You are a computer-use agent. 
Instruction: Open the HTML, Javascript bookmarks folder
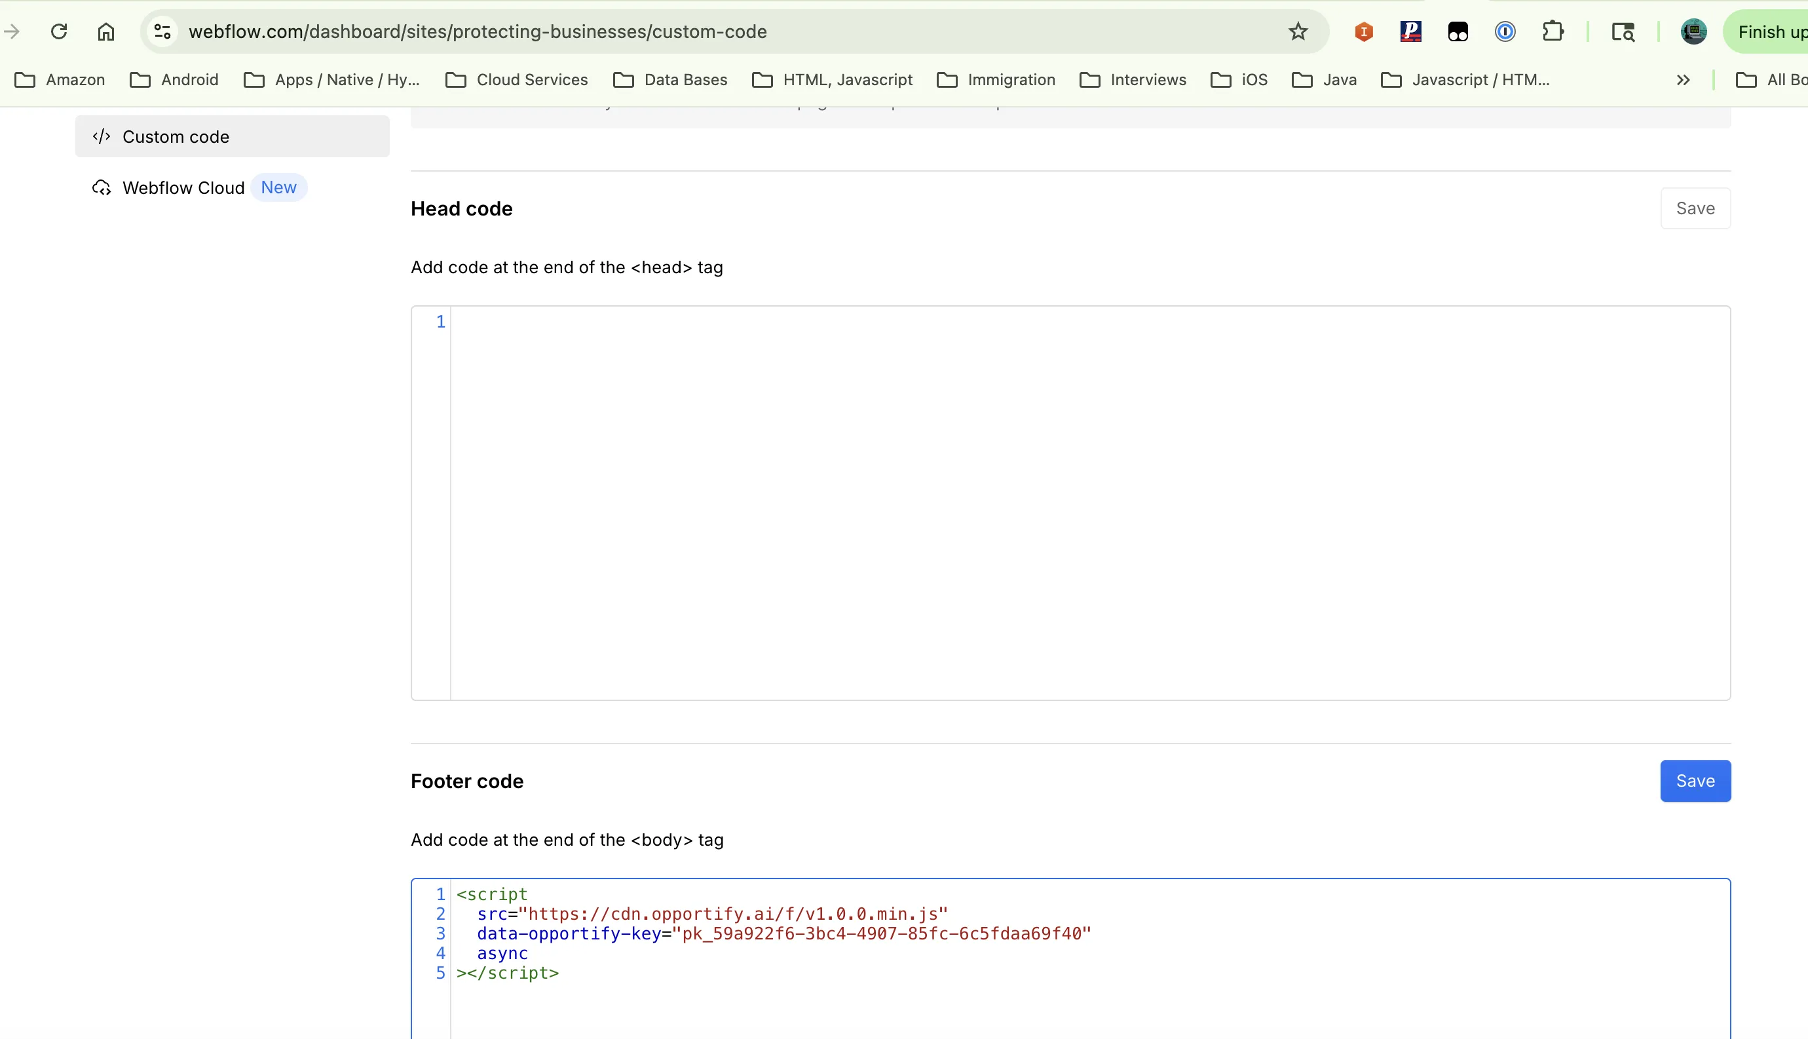[x=848, y=80]
